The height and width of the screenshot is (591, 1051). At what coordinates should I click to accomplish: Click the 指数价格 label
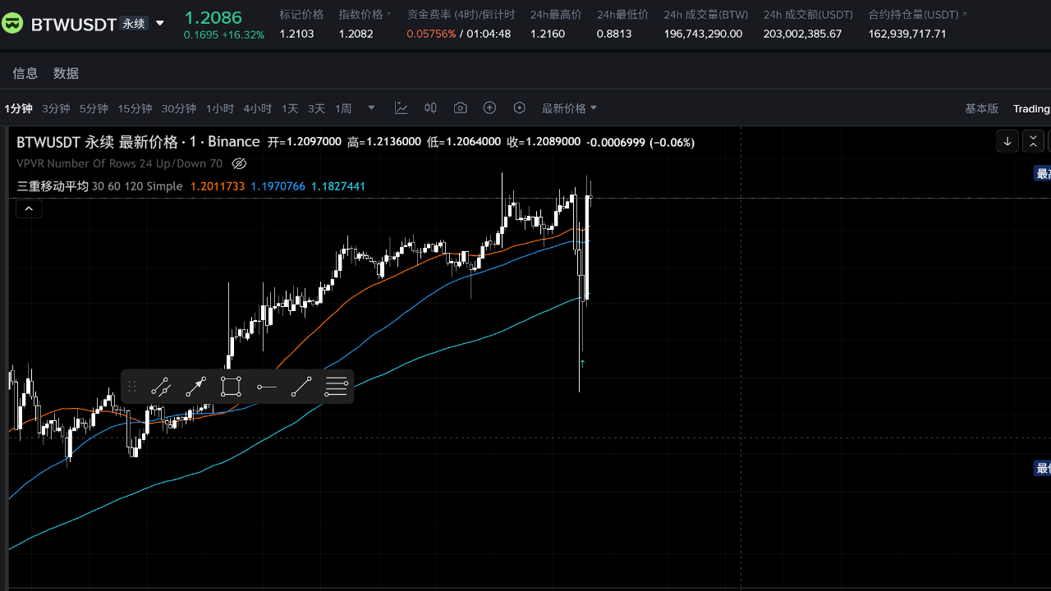pyautogui.click(x=361, y=15)
